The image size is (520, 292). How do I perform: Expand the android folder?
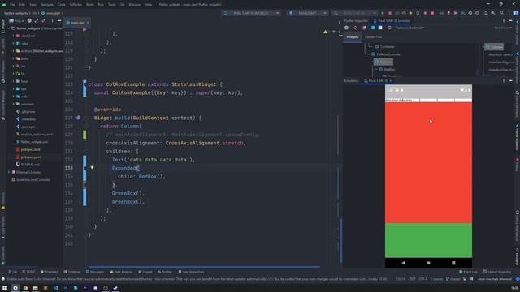pyautogui.click(x=14, y=51)
